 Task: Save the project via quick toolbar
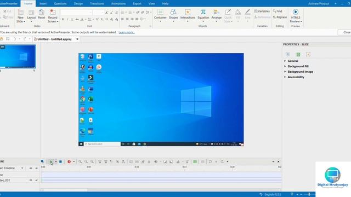8,39
